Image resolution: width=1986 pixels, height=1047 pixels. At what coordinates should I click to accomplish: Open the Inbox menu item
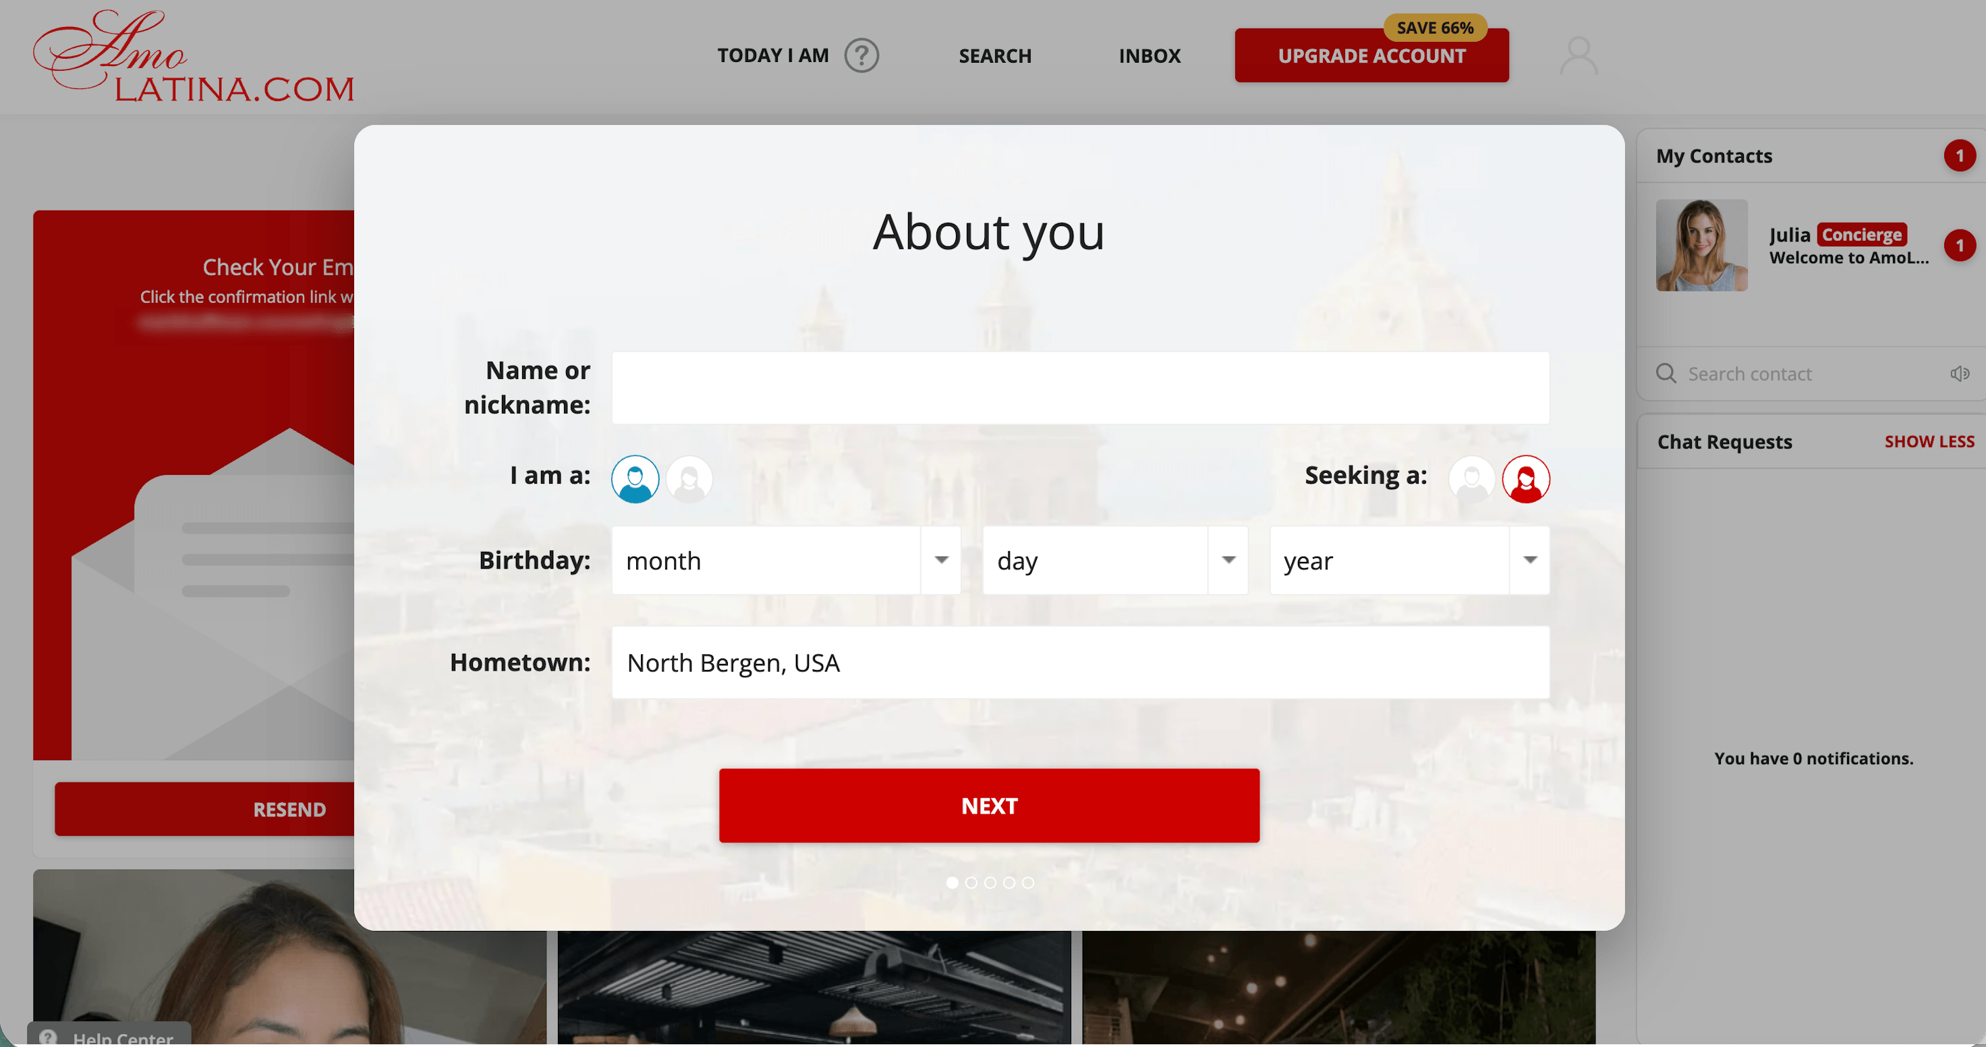point(1150,55)
